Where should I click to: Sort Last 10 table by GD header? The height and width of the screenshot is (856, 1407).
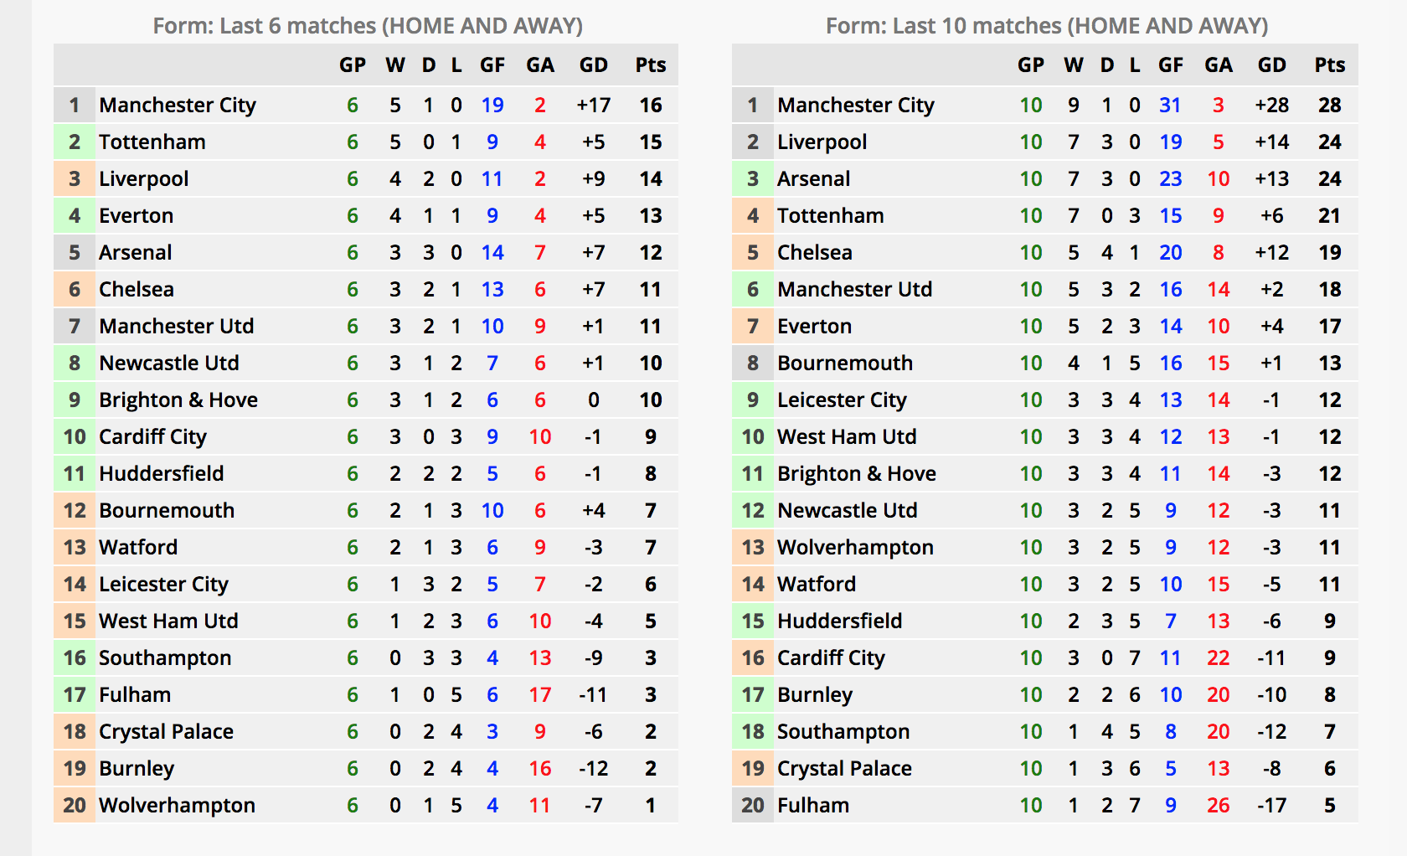[1271, 65]
